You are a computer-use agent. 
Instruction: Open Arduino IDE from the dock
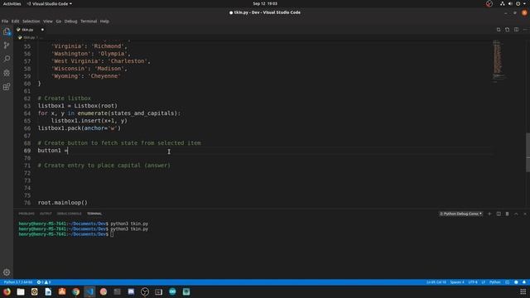click(x=172, y=291)
